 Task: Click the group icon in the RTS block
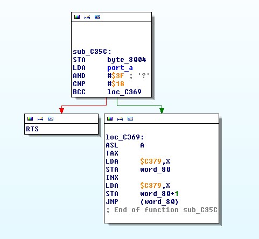[x=51, y=118]
